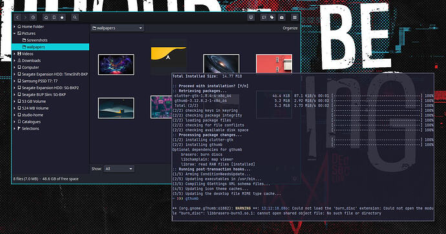Expand the Home Folder tree item
The image size is (446, 234).
14,27
